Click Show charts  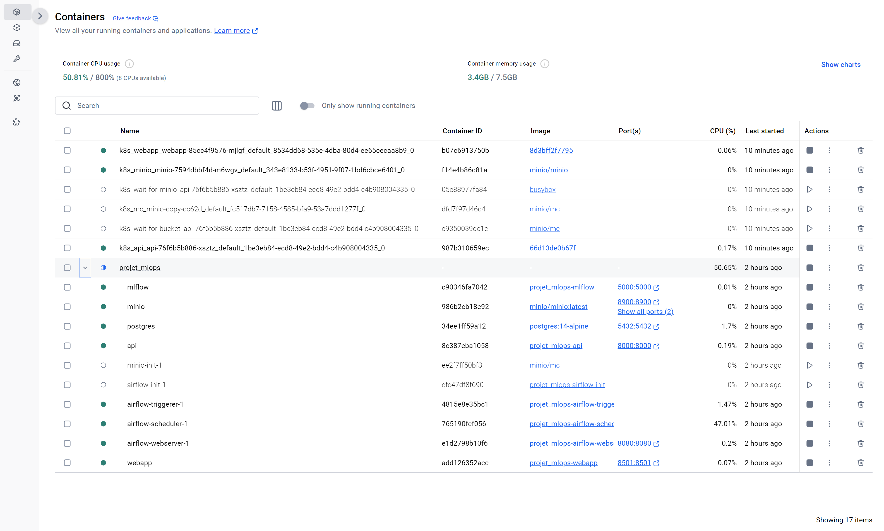click(841, 64)
